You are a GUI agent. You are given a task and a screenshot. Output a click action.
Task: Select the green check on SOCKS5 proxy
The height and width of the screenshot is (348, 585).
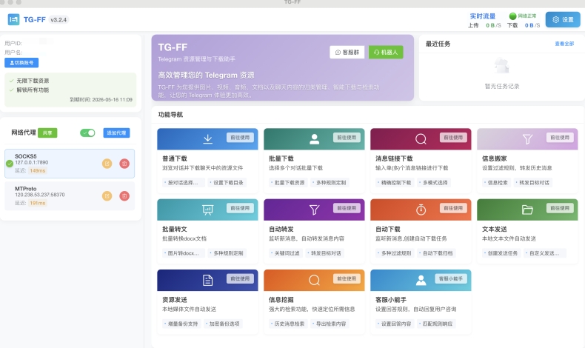pos(10,164)
